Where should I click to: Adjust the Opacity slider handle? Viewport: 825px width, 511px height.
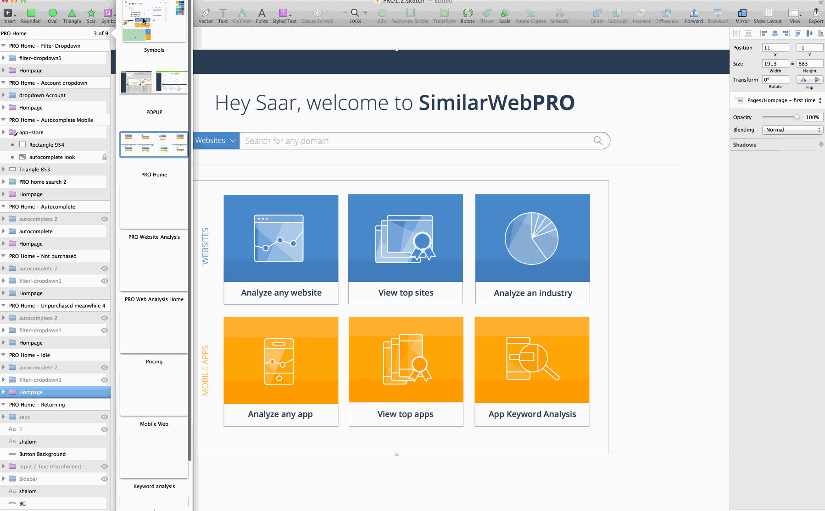pos(797,117)
